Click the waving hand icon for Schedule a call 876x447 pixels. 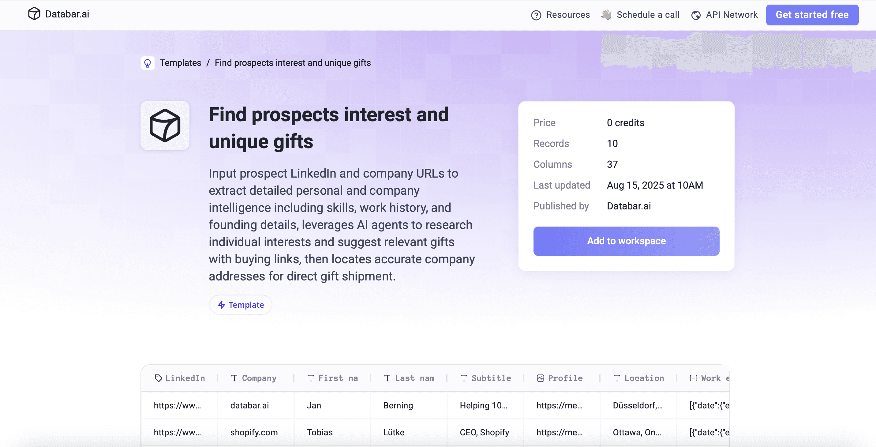[607, 15]
